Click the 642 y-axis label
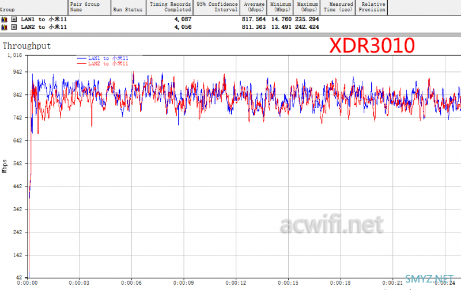The image size is (461, 290). pyautogui.click(x=17, y=140)
